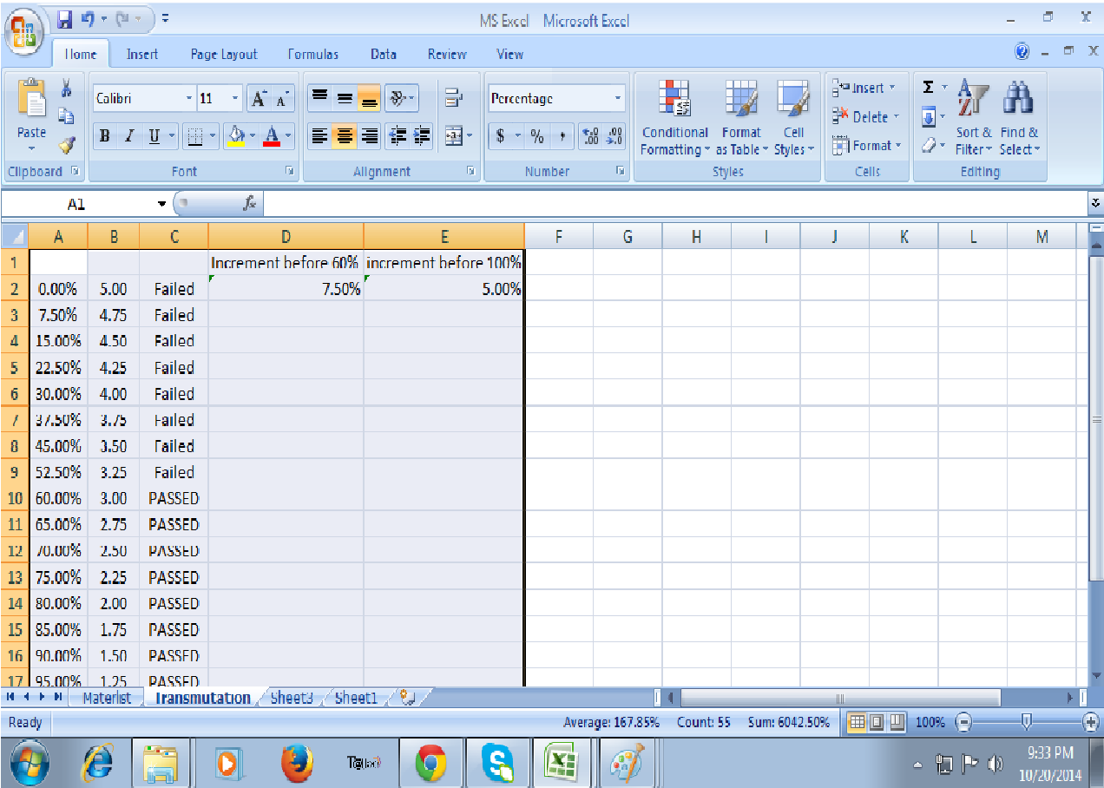Open Sort & Filter dropdown
The width and height of the screenshot is (1104, 788).
click(x=973, y=117)
